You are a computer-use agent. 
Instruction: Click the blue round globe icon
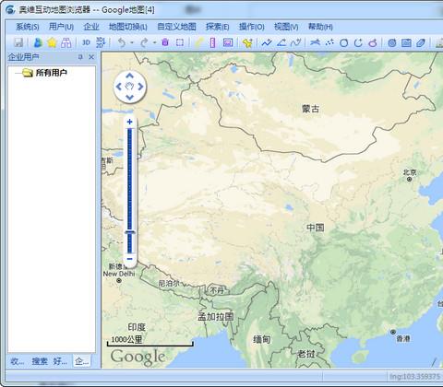click(x=392, y=42)
